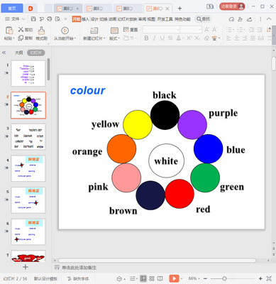This screenshot has width=276, height=284.
Task: Open the Animation ribbon tab
Action: (113, 19)
